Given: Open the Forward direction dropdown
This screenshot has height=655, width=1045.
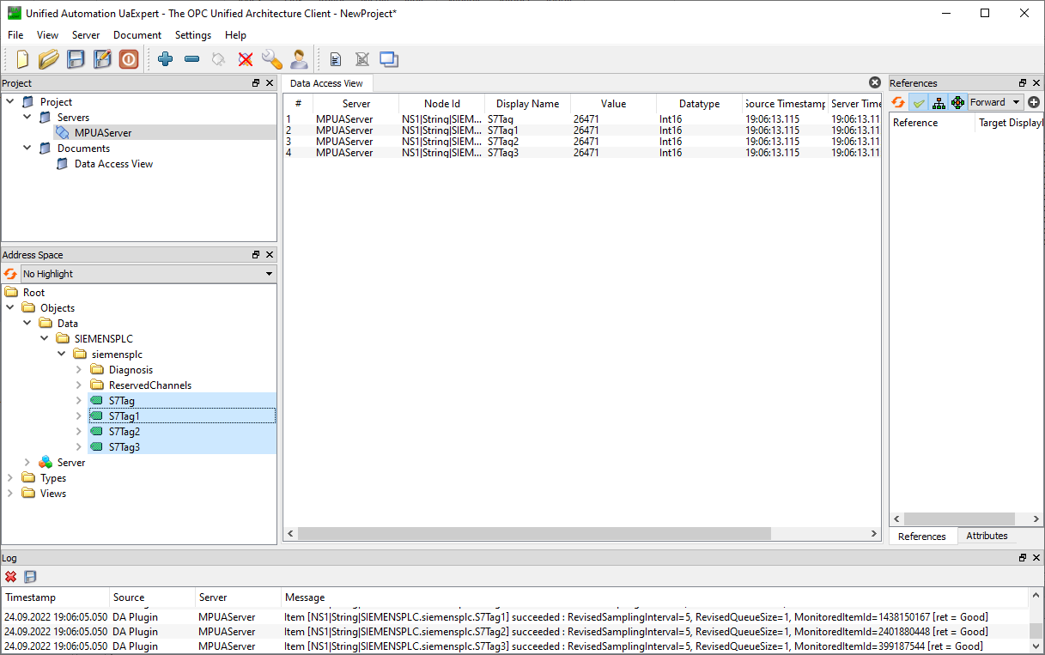Looking at the screenshot, I should pos(996,102).
